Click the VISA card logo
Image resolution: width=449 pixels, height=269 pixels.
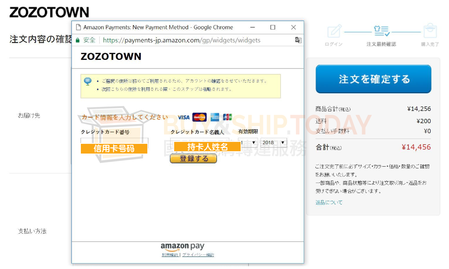click(x=183, y=117)
